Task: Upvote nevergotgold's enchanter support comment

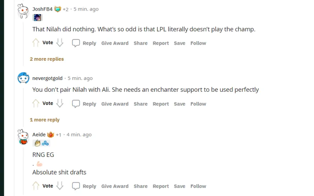Action: tap(36, 103)
